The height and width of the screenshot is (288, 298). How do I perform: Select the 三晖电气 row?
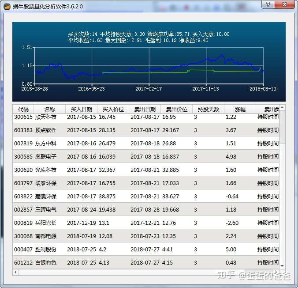click(x=146, y=209)
